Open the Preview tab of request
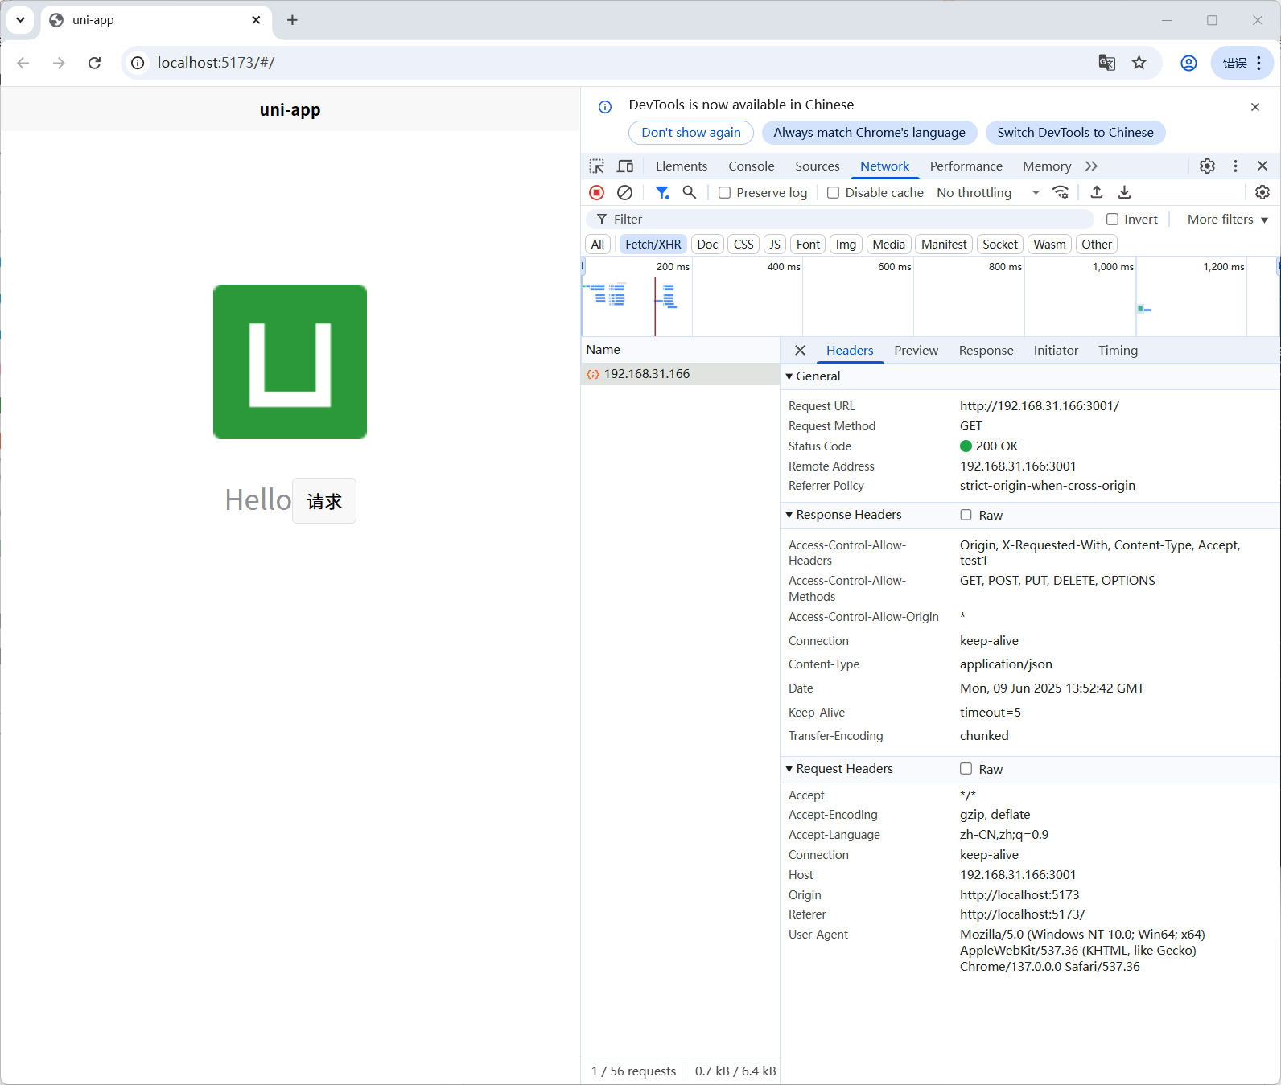The width and height of the screenshot is (1281, 1085). 916,351
